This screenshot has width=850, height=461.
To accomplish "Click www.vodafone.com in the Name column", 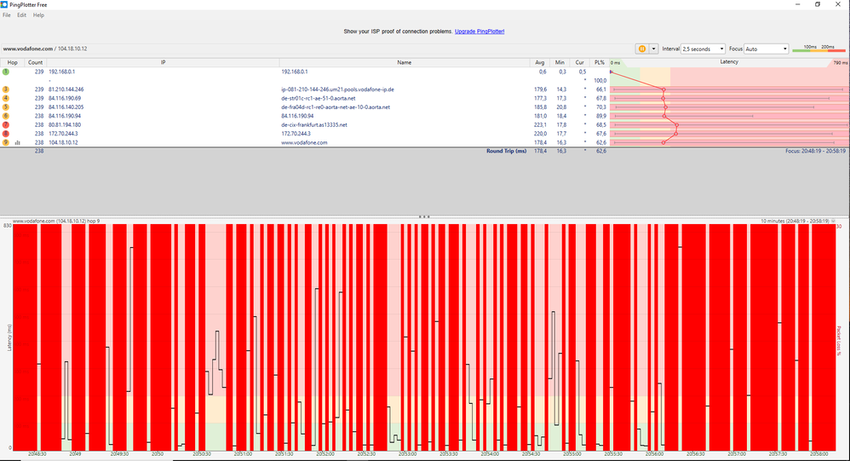I will 304,142.
